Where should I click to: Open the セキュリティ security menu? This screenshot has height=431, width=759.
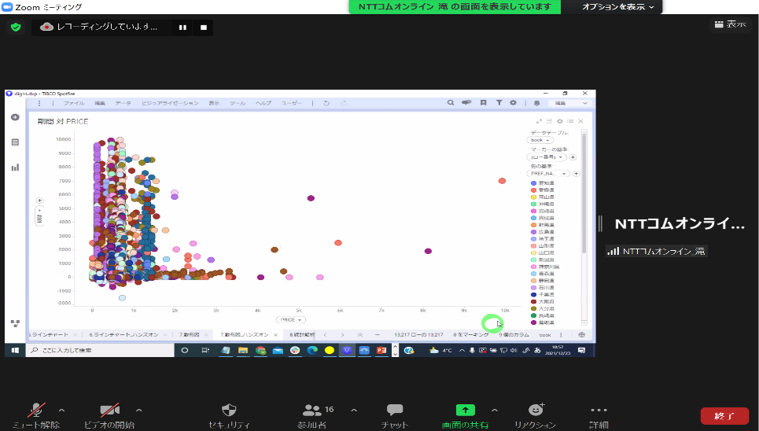pos(229,415)
